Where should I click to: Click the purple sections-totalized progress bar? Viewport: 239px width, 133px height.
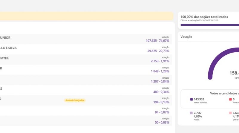(209, 25)
